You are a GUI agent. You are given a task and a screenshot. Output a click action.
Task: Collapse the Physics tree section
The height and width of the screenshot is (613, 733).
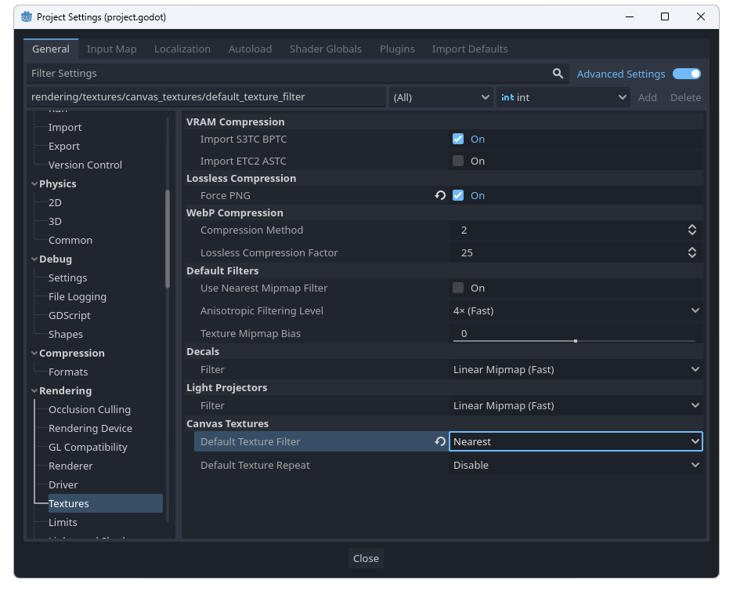[34, 184]
